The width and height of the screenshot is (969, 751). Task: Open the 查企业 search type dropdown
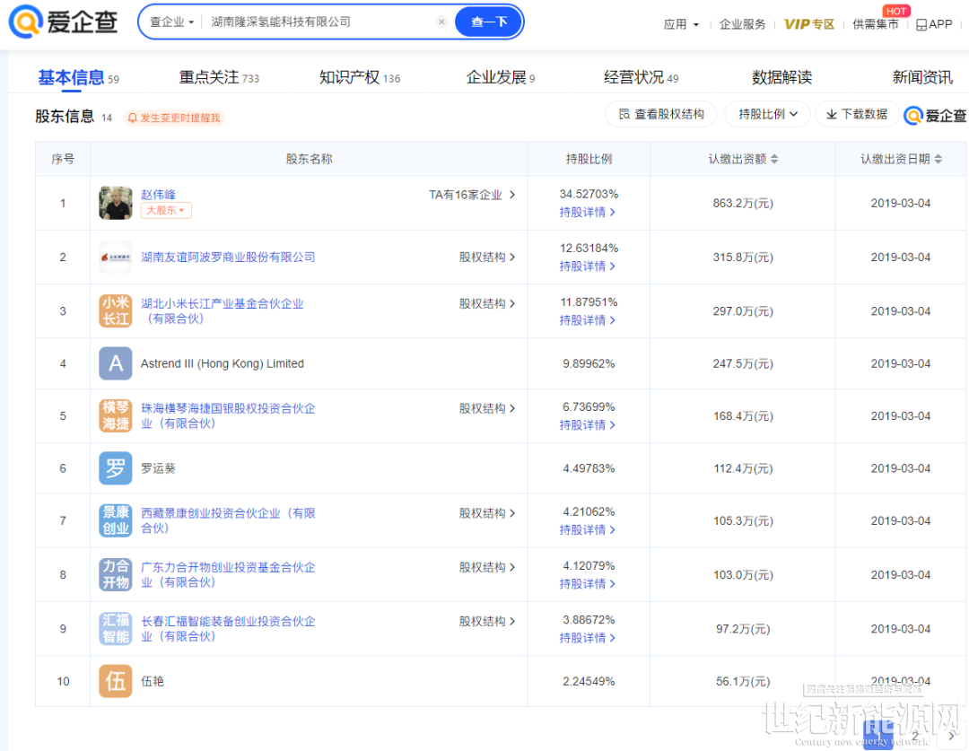click(x=172, y=22)
